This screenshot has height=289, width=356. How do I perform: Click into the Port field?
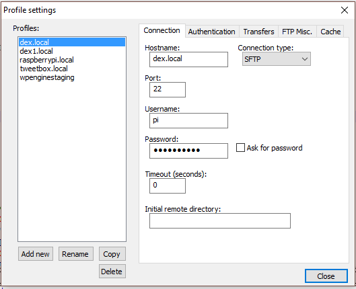coord(168,90)
